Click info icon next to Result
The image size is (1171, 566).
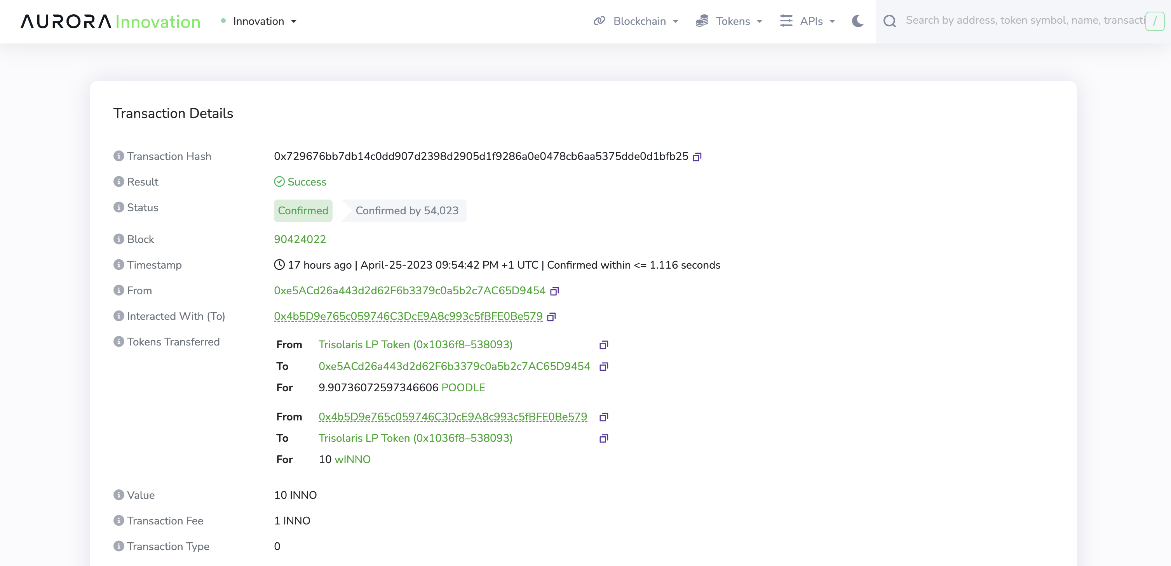click(118, 181)
